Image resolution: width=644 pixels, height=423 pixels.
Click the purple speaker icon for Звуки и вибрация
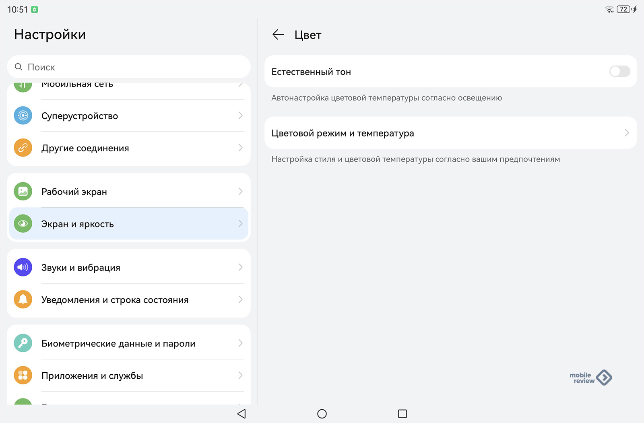click(23, 268)
